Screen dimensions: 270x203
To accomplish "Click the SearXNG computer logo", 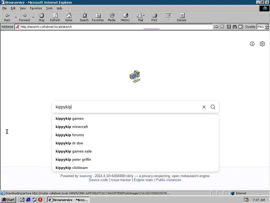I will click(135, 76).
